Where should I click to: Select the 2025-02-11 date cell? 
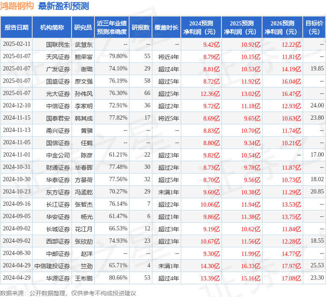pos(17,44)
